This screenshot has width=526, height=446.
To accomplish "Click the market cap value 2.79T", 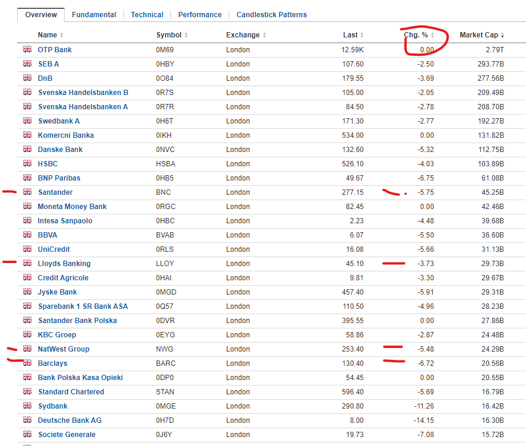I will [x=495, y=50].
